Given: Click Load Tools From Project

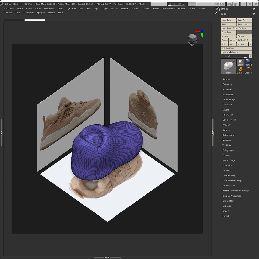Looking at the screenshot, I should (236, 28).
